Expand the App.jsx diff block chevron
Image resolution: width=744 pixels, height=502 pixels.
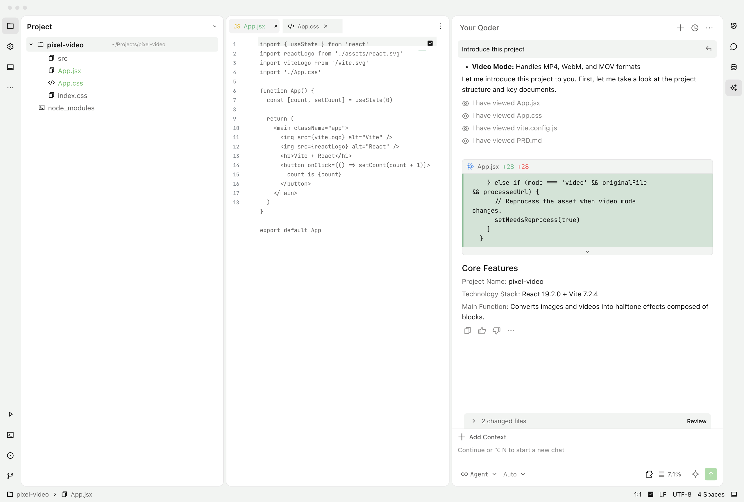(x=587, y=252)
